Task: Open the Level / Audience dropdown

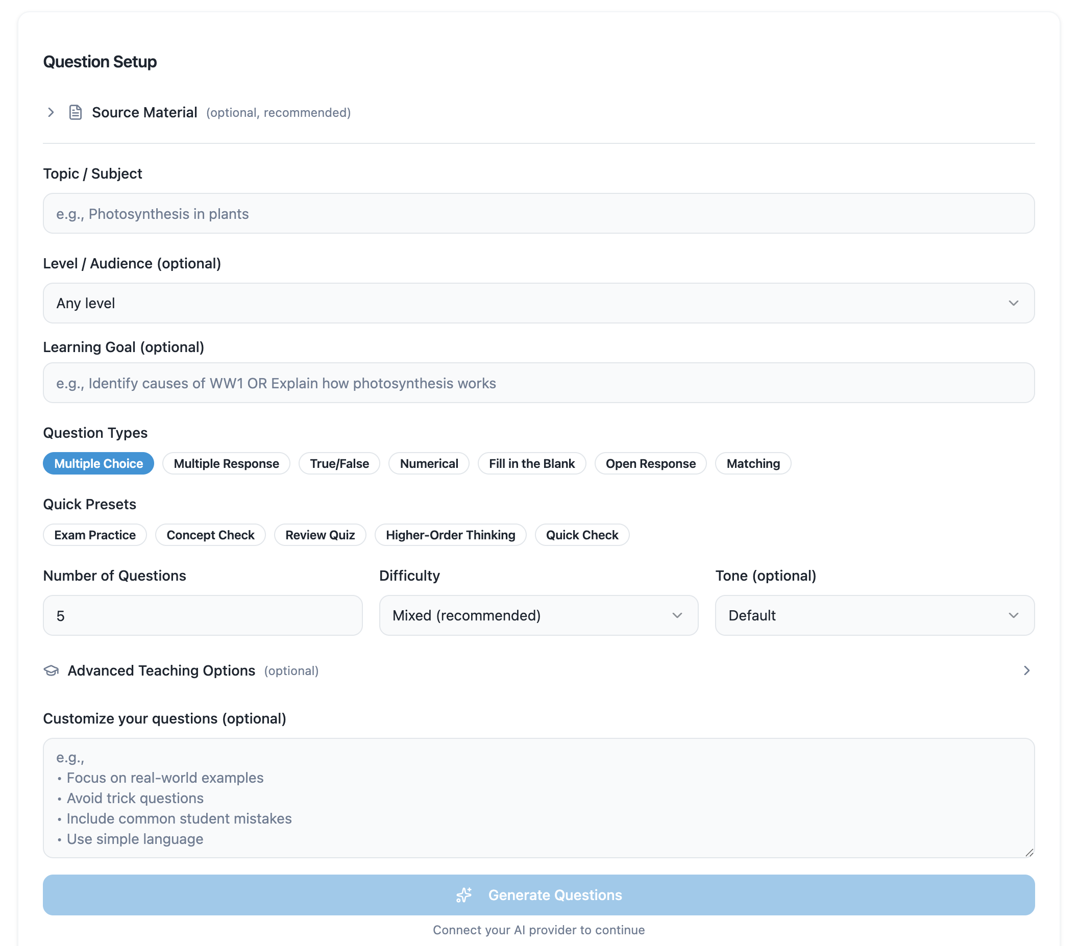Action: 538,303
